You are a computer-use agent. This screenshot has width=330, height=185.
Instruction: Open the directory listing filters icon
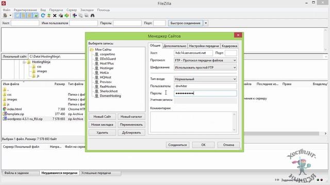click(74, 15)
